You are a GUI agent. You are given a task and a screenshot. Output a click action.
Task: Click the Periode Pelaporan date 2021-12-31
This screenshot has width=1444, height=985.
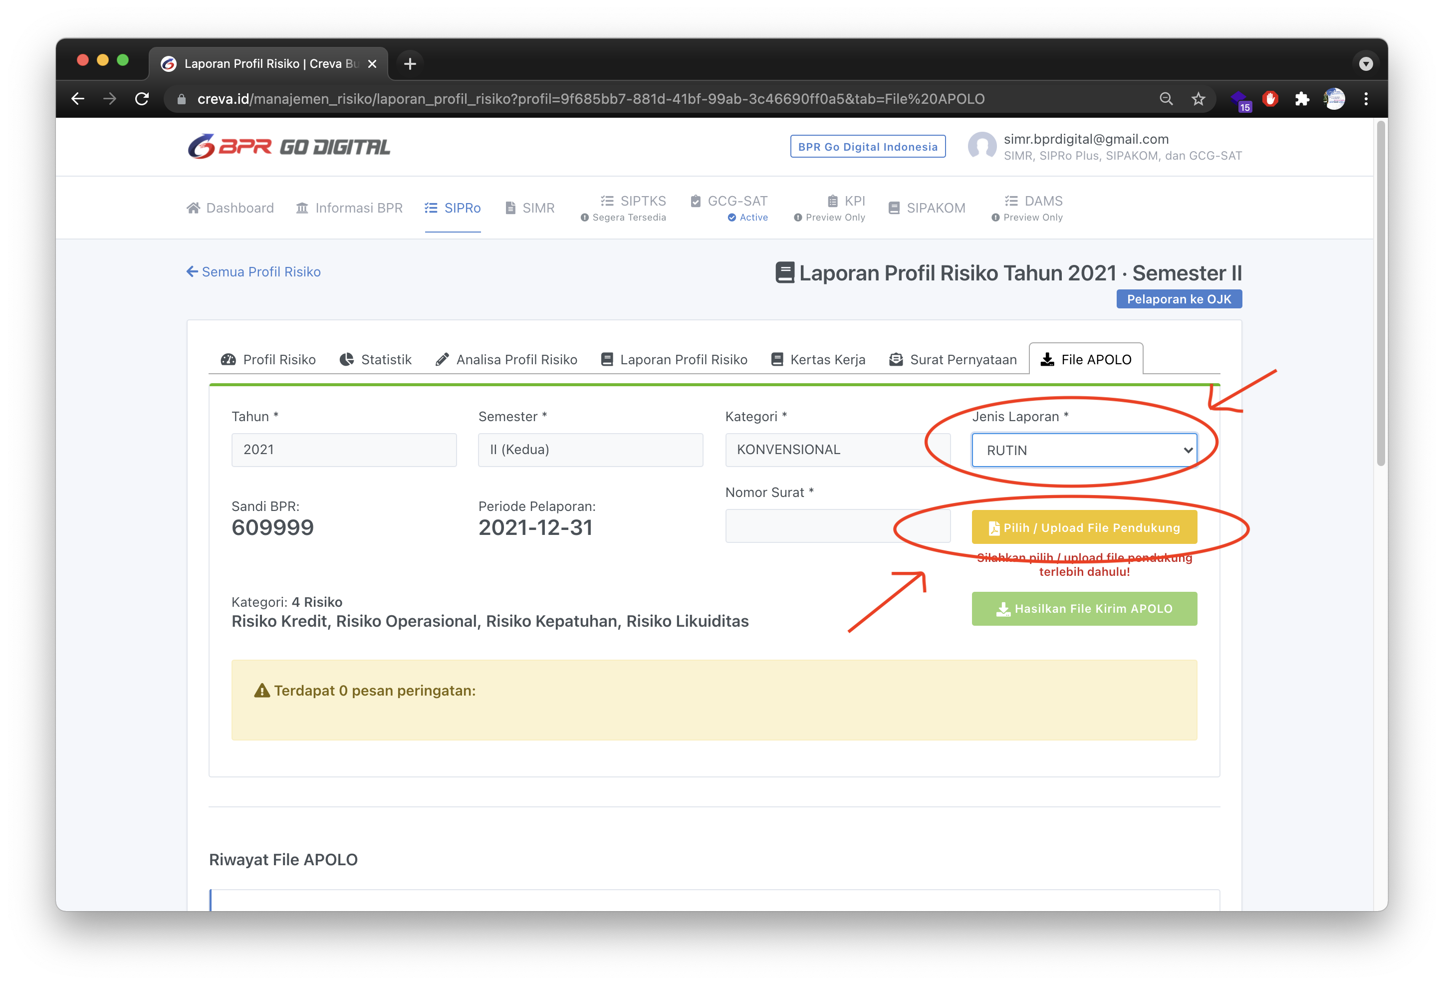(535, 527)
